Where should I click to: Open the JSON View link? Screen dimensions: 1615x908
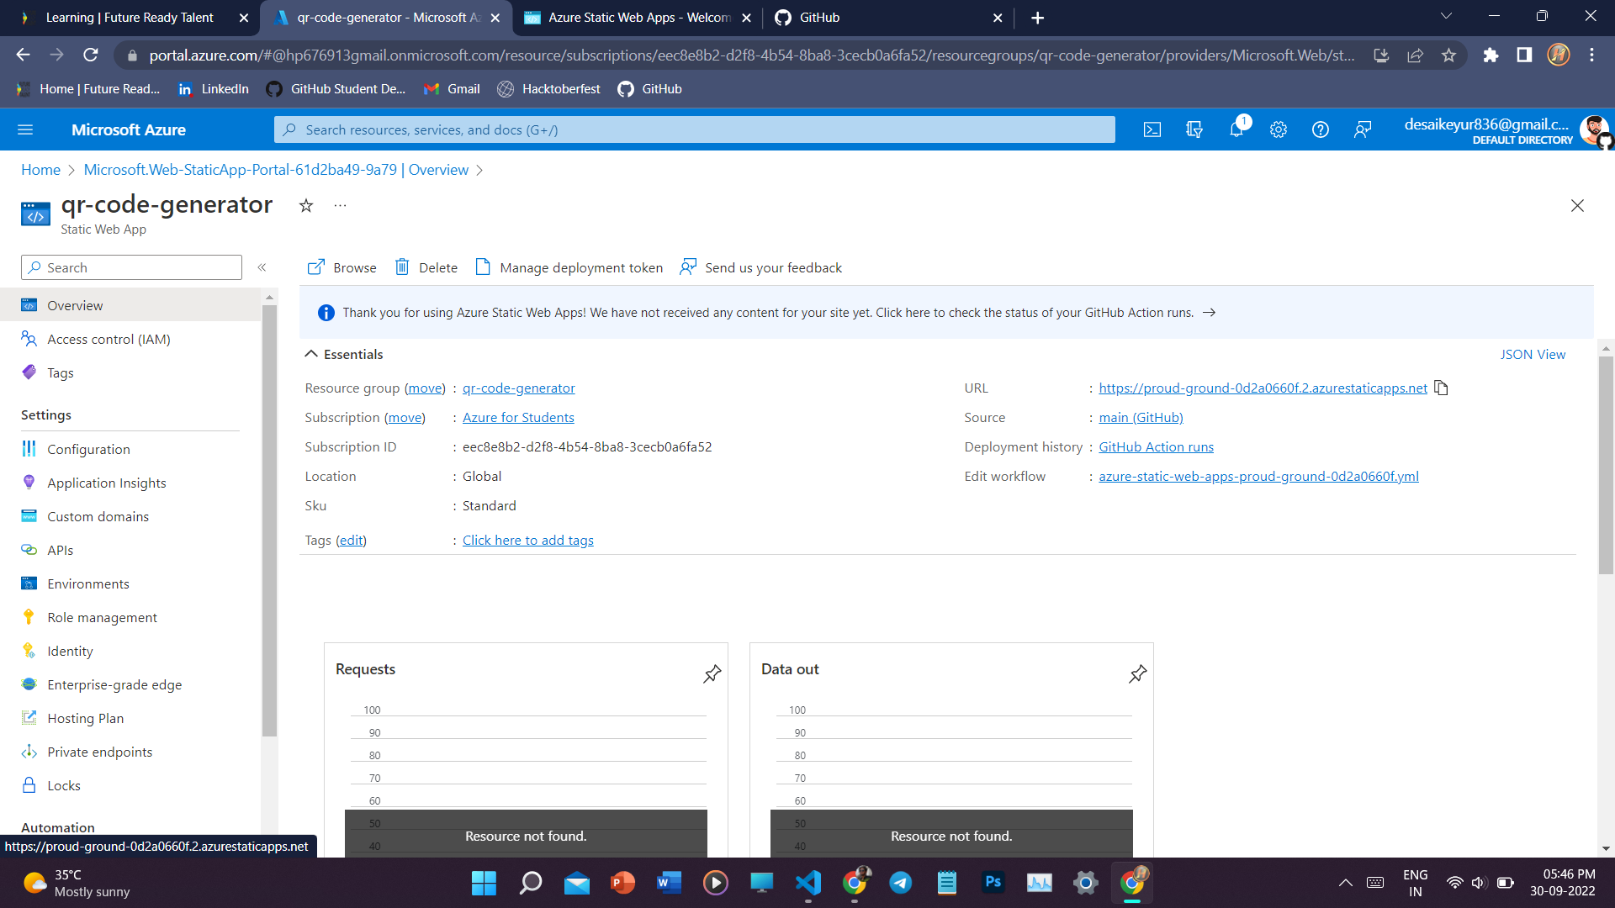tap(1533, 354)
